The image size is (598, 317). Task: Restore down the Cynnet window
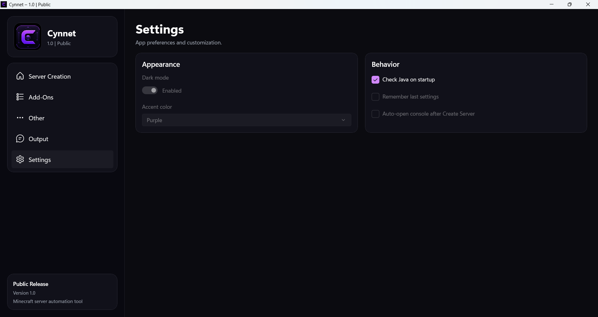click(570, 4)
